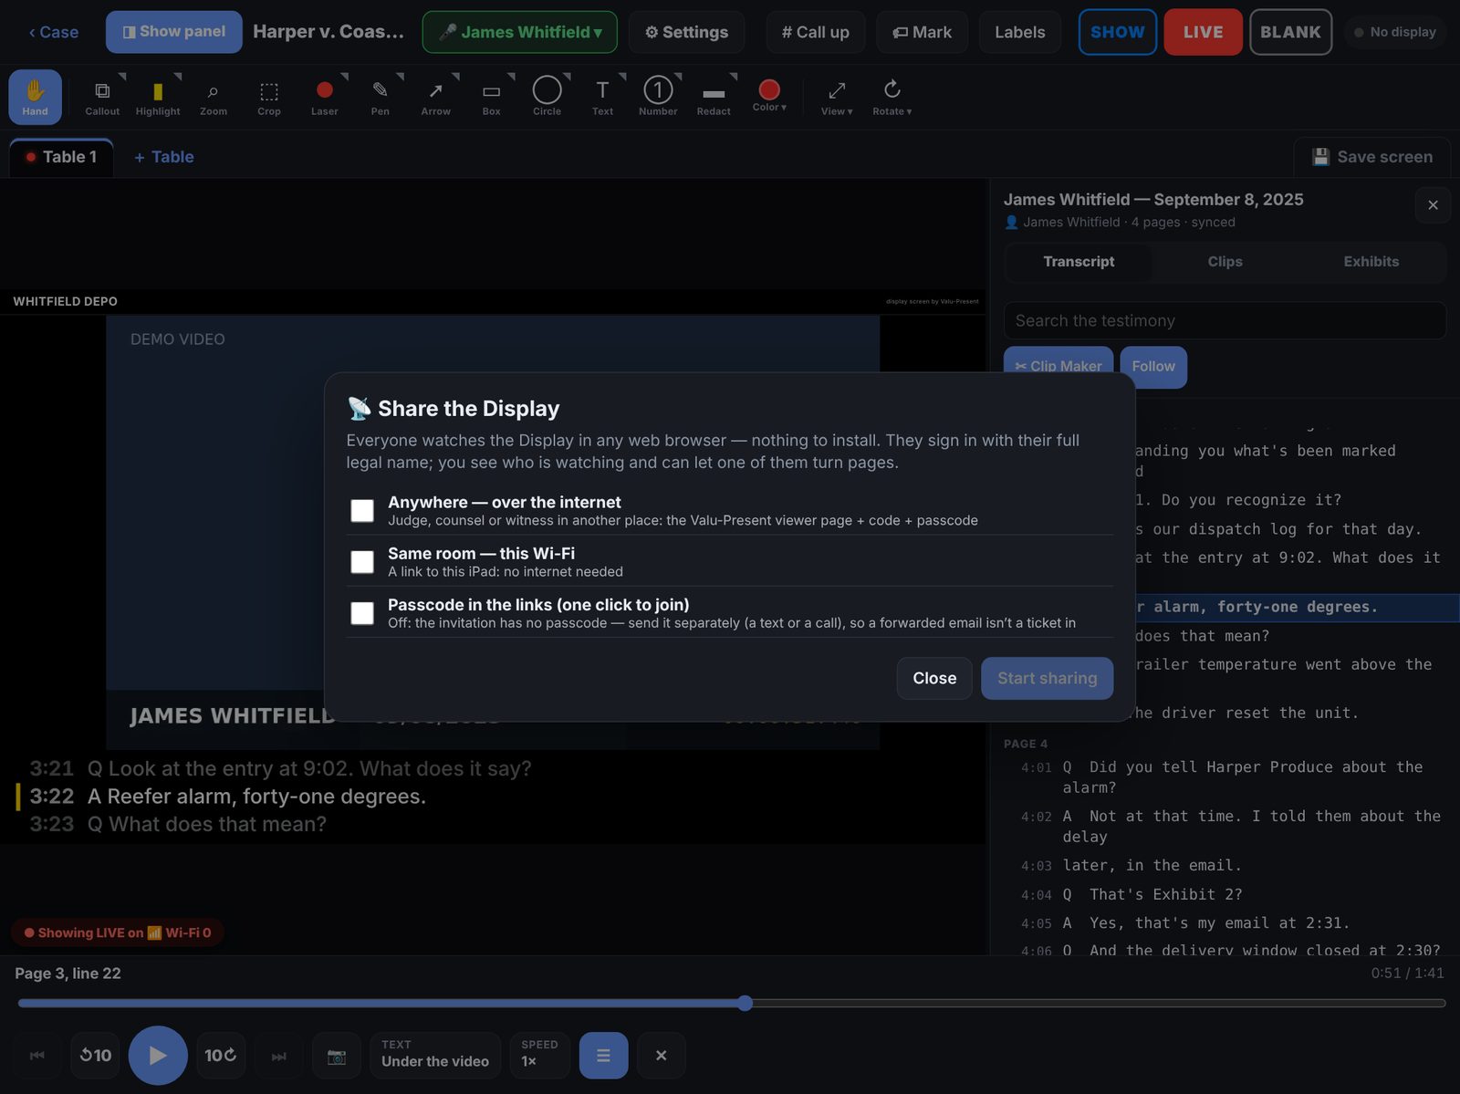Select transcript line 4:05 email at 2:31
Screen dimensions: 1460x1094
[1225, 923]
